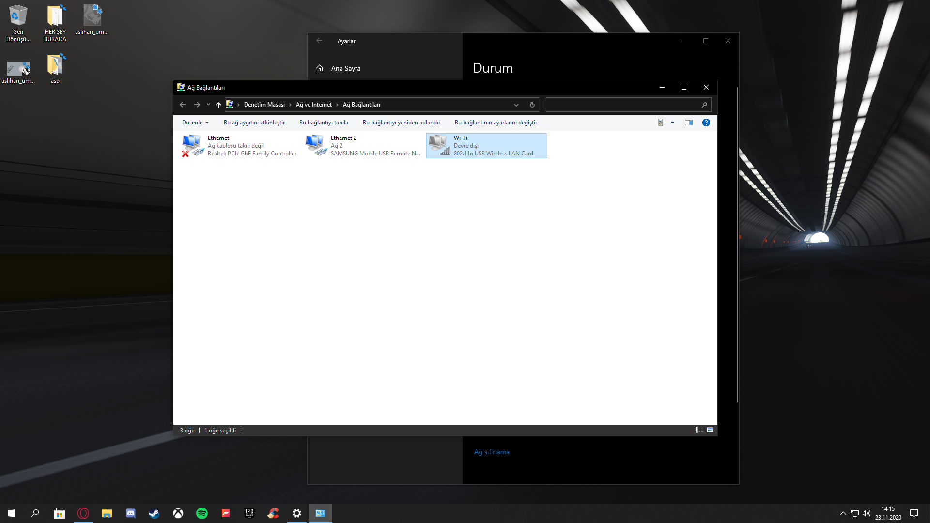Select the Wi-Fi adapter icon
The image size is (930, 523).
[x=439, y=145]
